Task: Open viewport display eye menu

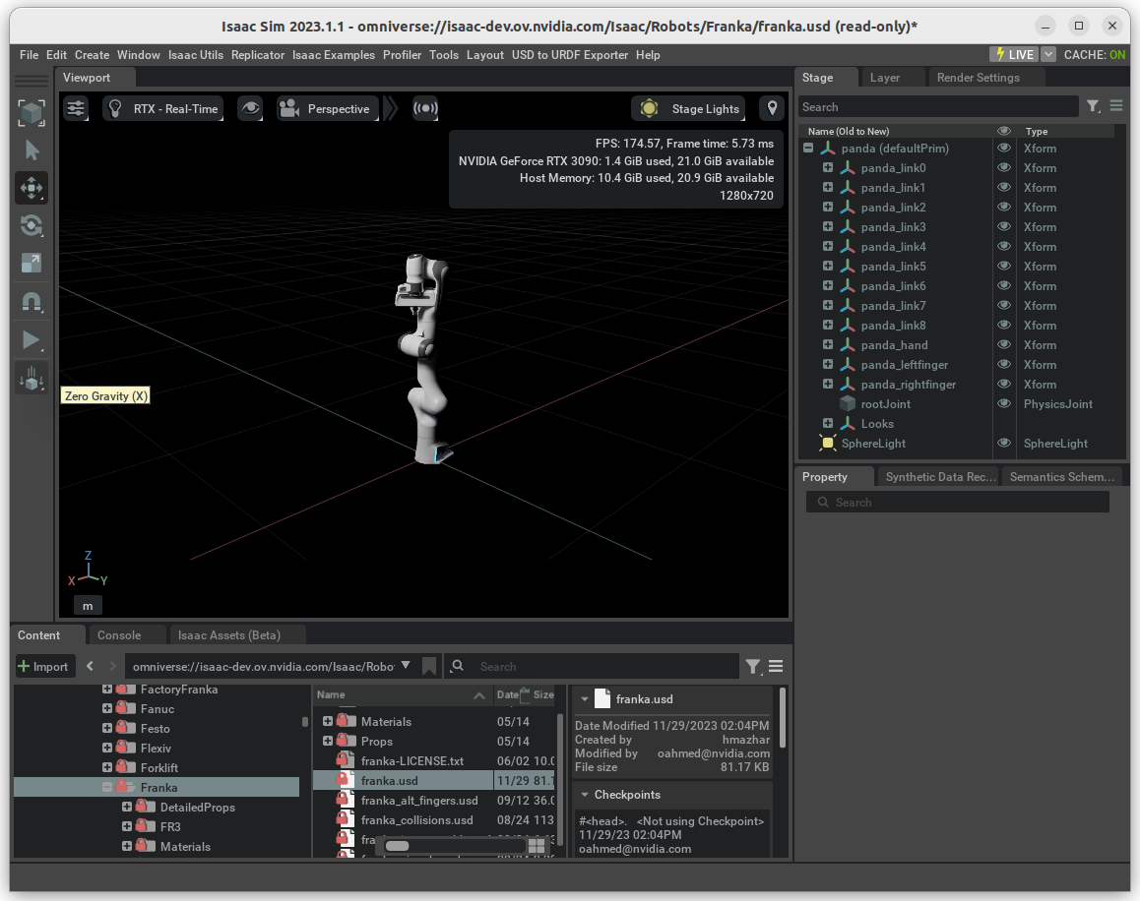Action: tap(250, 109)
